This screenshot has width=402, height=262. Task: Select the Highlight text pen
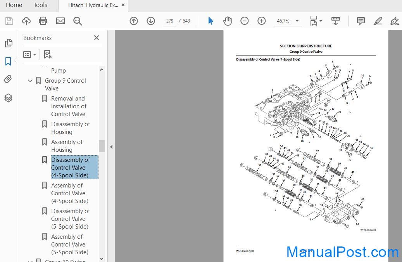(378, 21)
